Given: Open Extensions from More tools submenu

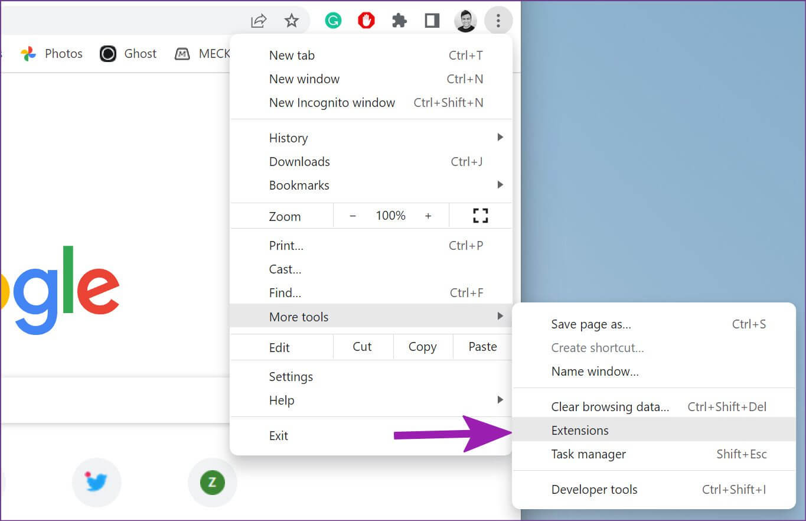Looking at the screenshot, I should [654, 430].
